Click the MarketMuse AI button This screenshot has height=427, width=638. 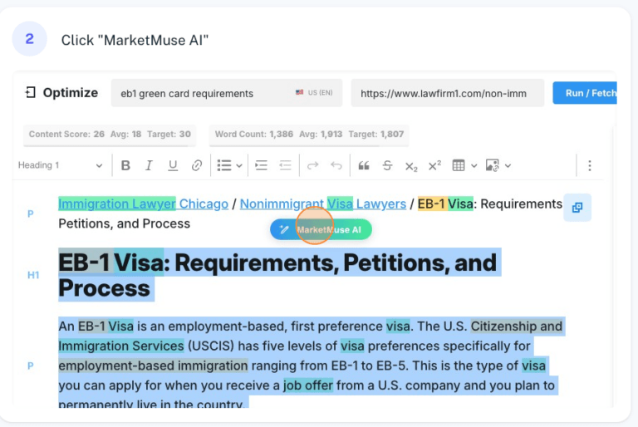[321, 229]
